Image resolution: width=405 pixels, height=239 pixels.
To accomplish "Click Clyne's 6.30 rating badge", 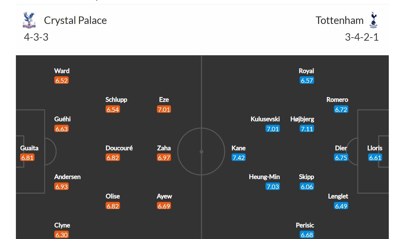I will (61, 235).
